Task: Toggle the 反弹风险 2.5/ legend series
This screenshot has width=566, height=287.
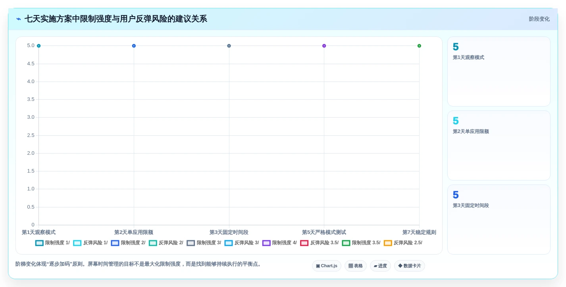Action: 403,243
